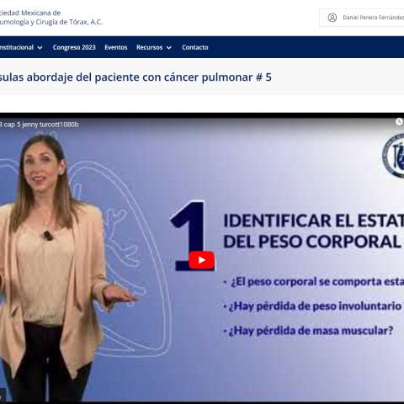The width and height of the screenshot is (404, 404).
Task: Click the page heading 'abordaje del paciente con cáncer pulmonar # 5'
Action: 149,77
